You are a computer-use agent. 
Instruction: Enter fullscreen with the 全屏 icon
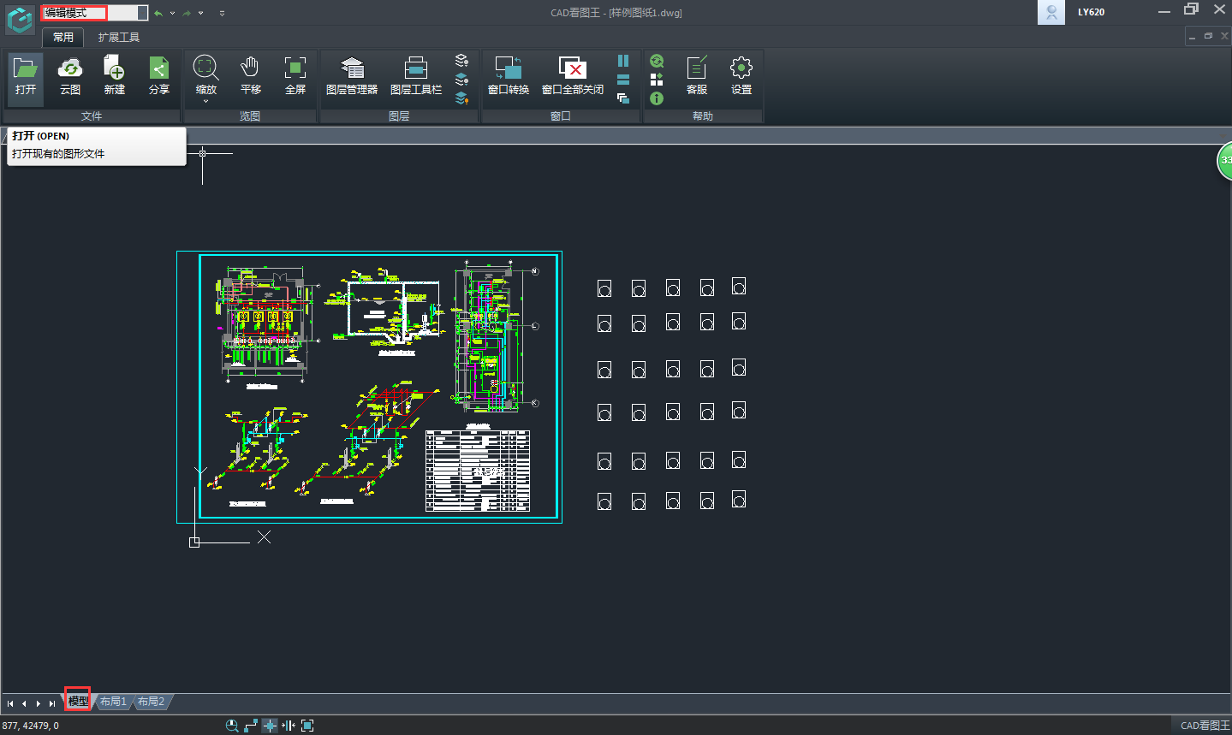point(295,75)
